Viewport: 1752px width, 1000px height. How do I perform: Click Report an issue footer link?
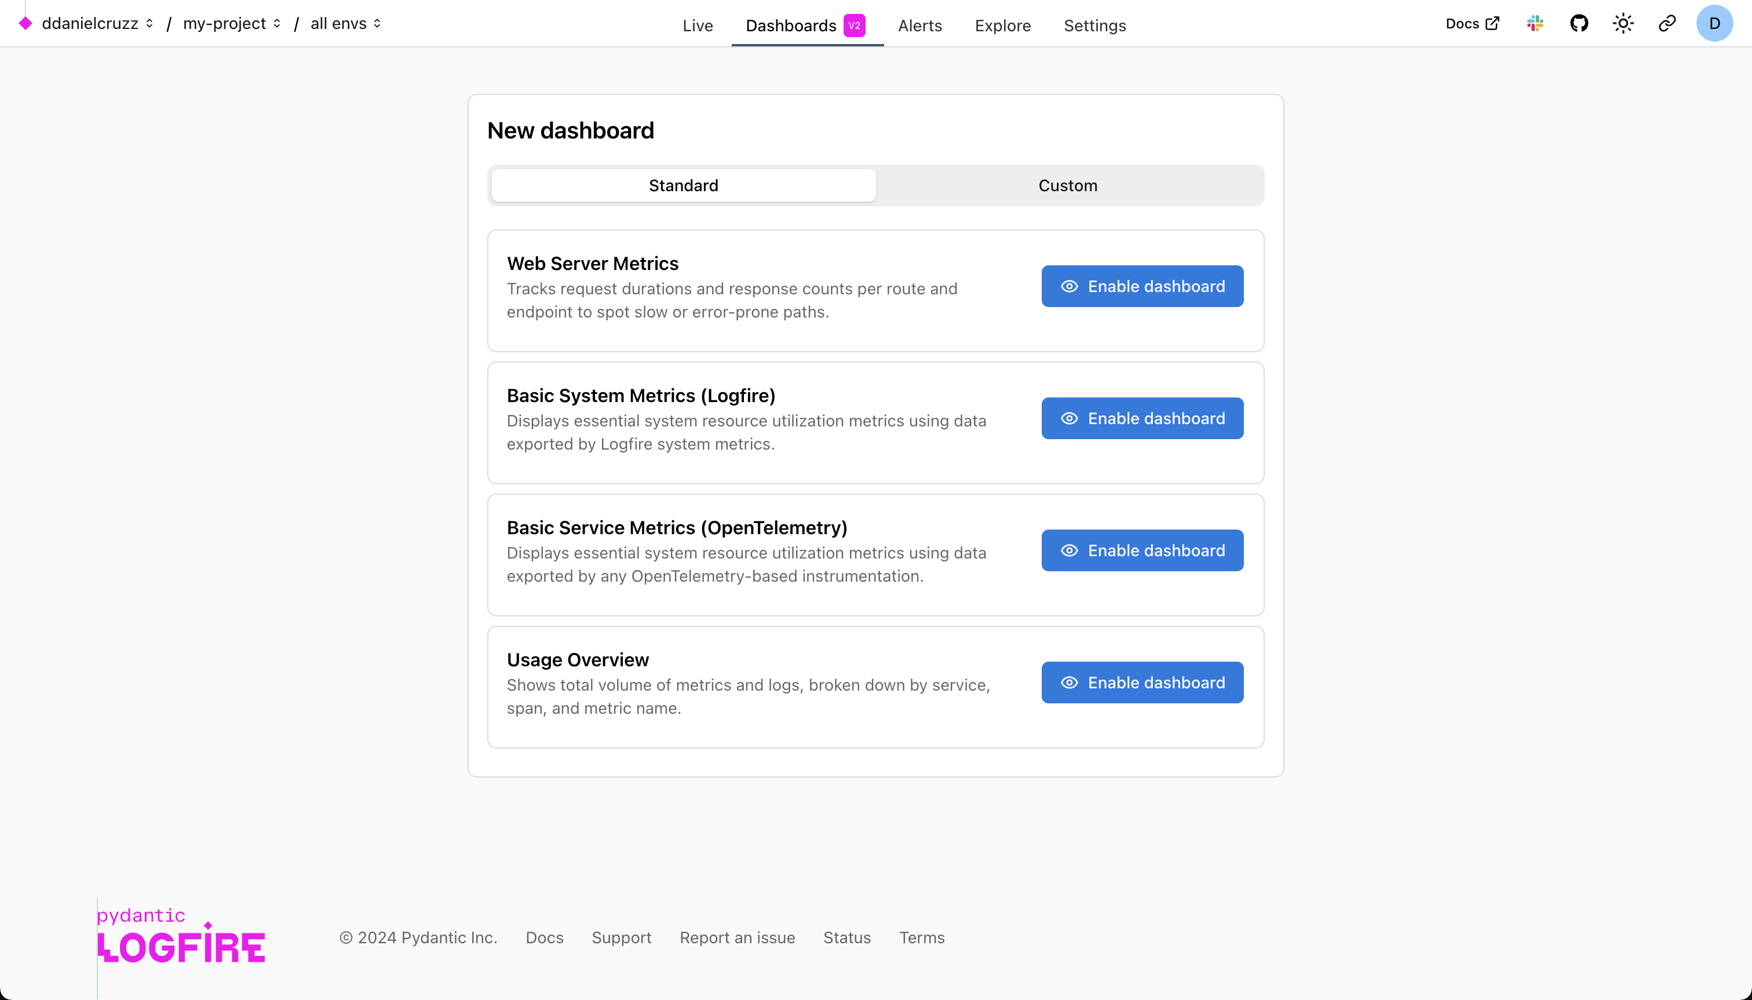tap(737, 937)
